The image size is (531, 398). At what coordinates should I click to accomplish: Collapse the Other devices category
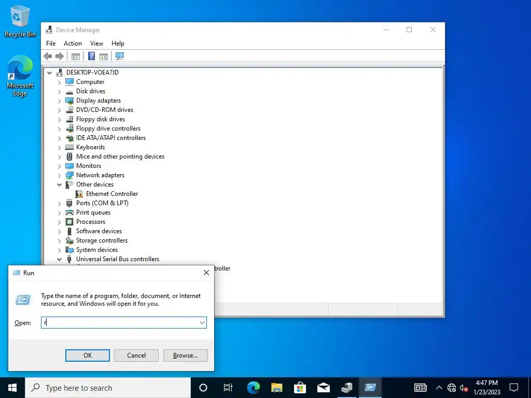pyautogui.click(x=59, y=185)
